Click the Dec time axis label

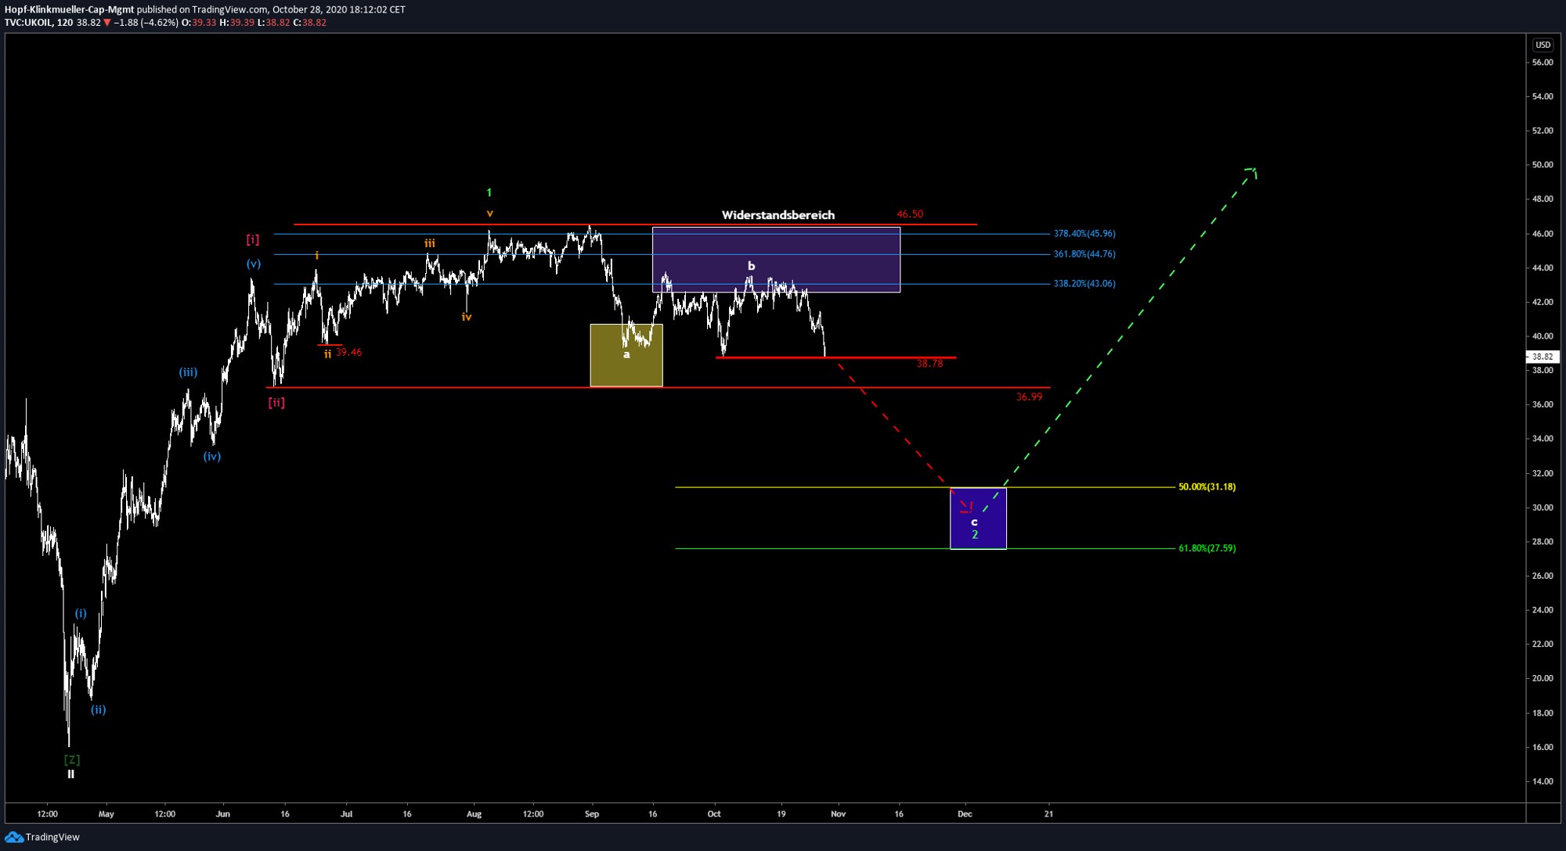pyautogui.click(x=965, y=814)
